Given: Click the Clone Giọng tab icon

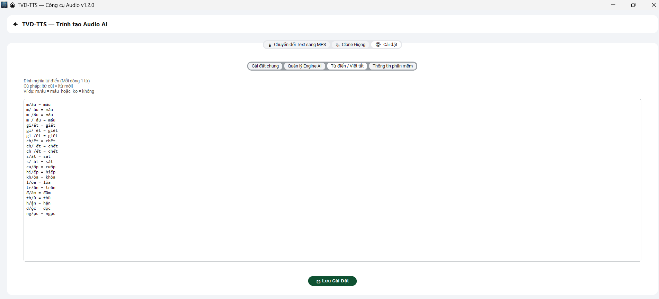Looking at the screenshot, I should pyautogui.click(x=338, y=45).
